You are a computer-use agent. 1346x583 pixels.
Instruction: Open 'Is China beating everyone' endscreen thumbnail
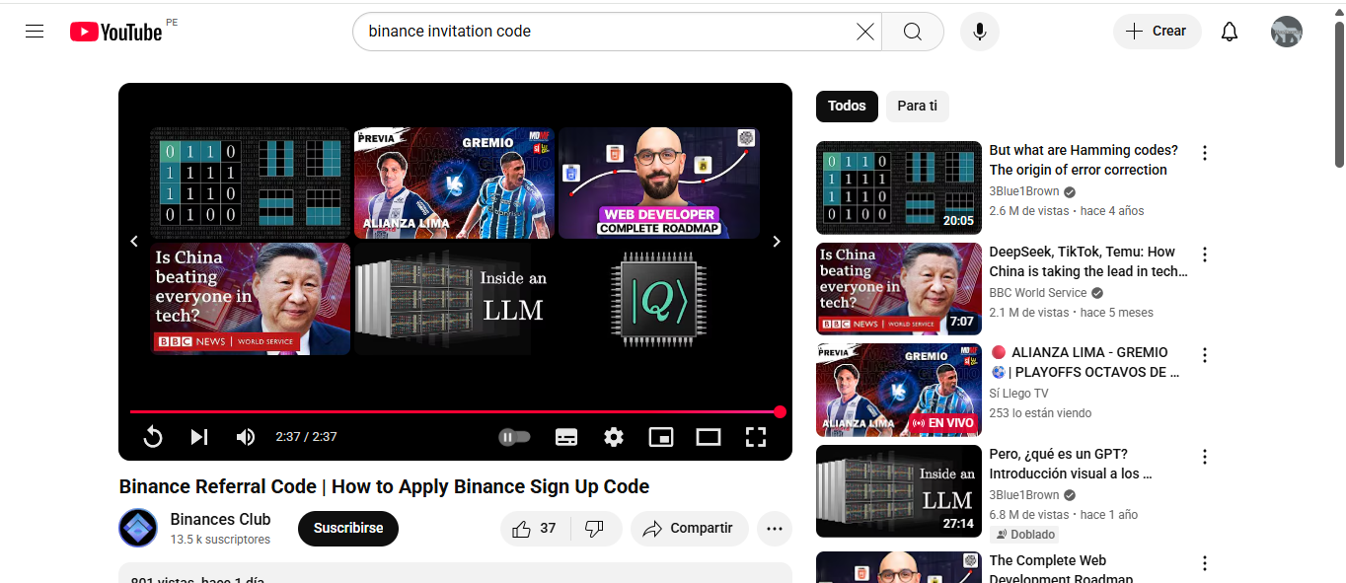[x=251, y=299]
